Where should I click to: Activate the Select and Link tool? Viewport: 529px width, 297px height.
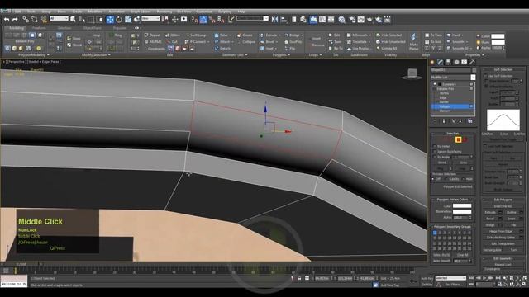[26, 20]
